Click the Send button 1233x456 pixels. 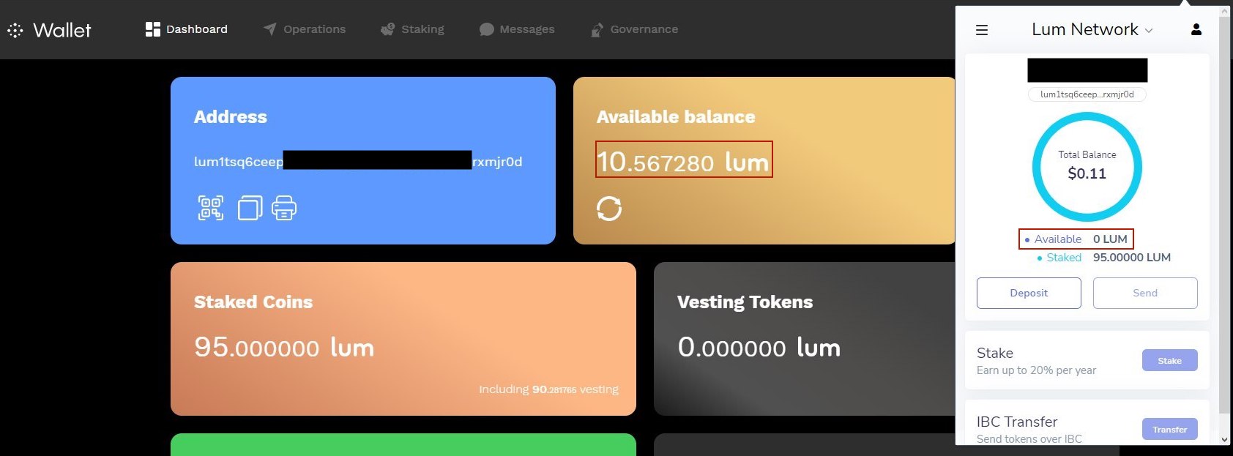[1145, 293]
